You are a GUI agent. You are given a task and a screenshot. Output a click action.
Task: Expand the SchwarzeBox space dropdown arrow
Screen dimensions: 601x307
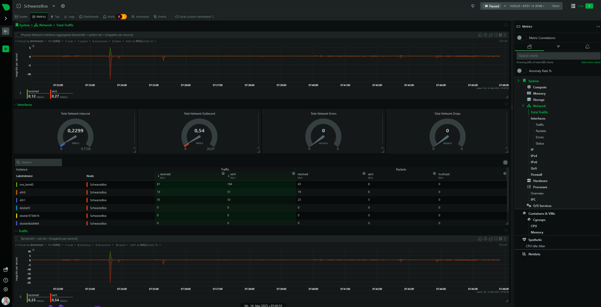(54, 6)
